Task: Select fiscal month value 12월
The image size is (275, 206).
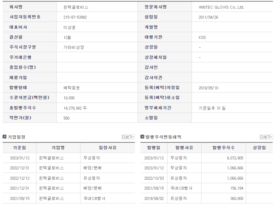Action: 67,37
